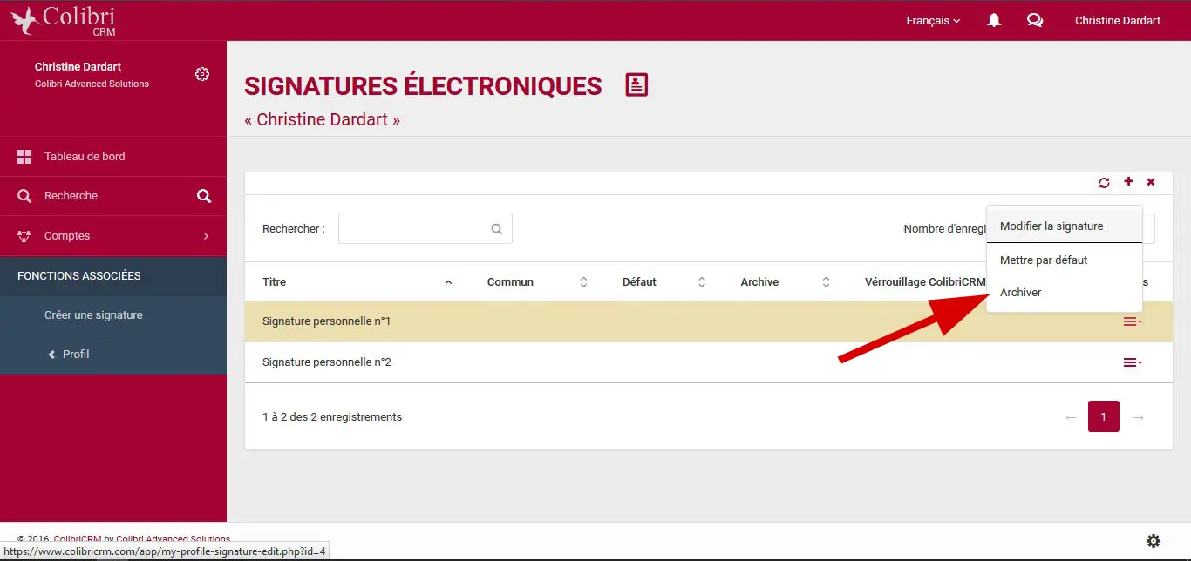The image size is (1191, 561).
Task: Click Colibri Advanced Solutions footer link
Action: [x=173, y=539]
